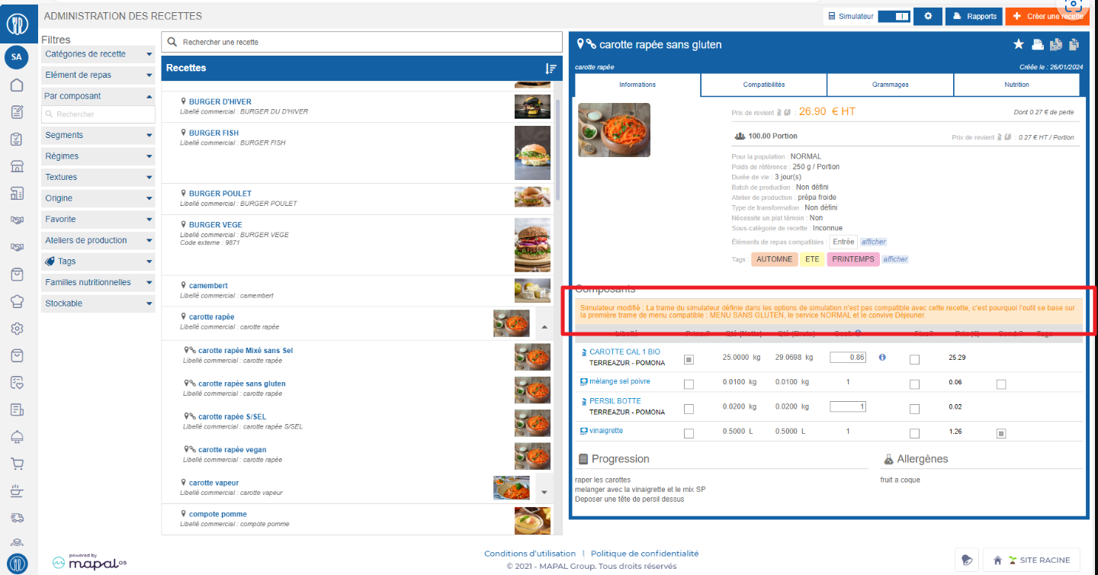Click the mapal OS logo in footer
The height and width of the screenshot is (575, 1098).
click(89, 562)
